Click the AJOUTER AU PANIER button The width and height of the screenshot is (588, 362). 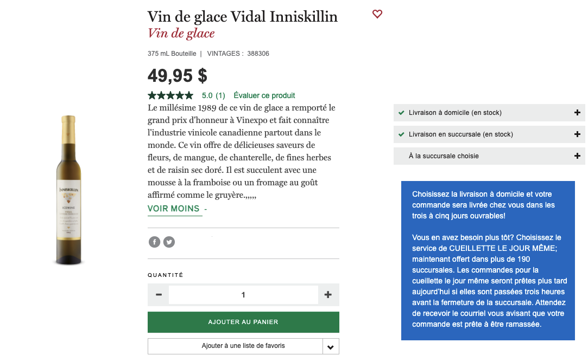point(243,321)
